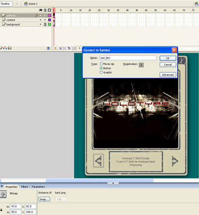Screen dimensions: 199x215
Task: Delete layer with the trash icon
Action: point(48,48)
